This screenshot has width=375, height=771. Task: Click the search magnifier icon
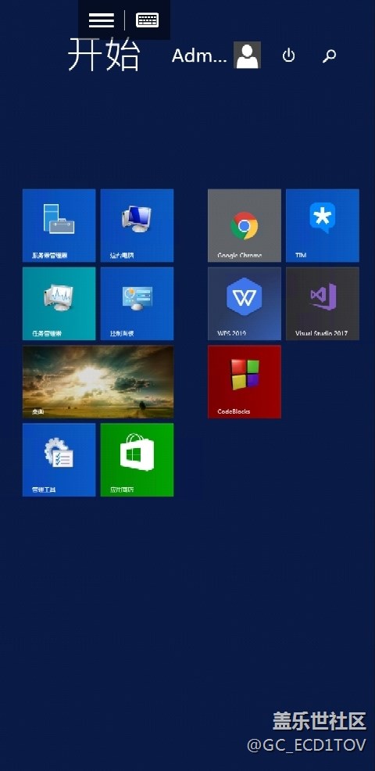(x=329, y=56)
